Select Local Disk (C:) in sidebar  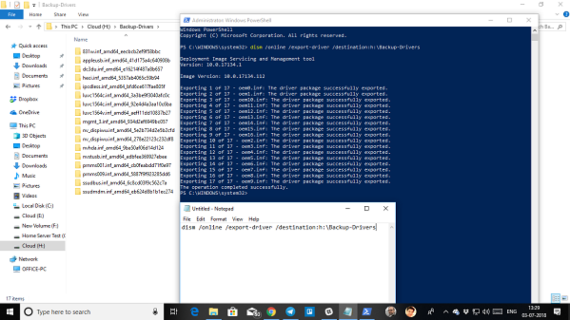[x=38, y=206]
